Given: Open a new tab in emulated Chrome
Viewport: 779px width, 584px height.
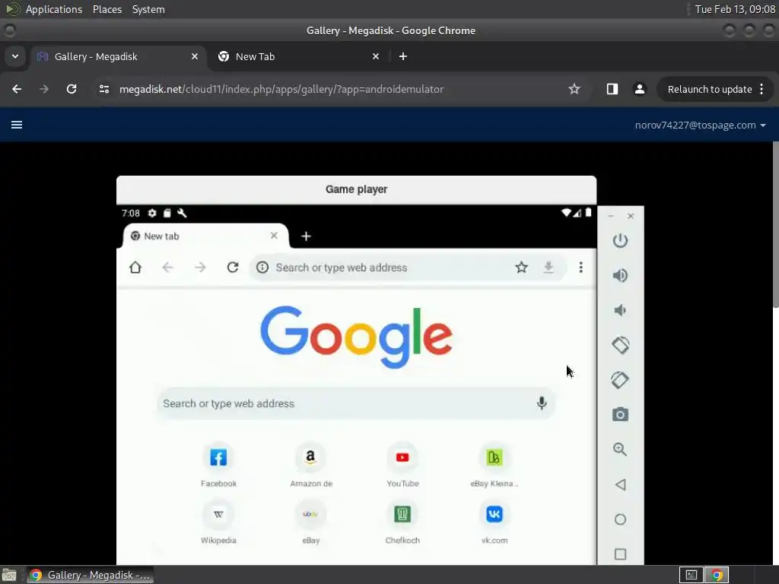Looking at the screenshot, I should 306,236.
